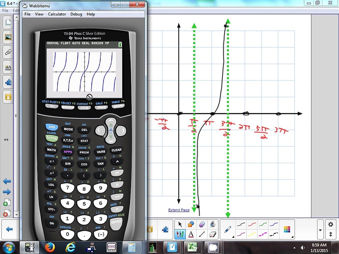The height and width of the screenshot is (254, 339).
Task: Open the Gallery tab in sidebar
Action: (x=8, y=37)
